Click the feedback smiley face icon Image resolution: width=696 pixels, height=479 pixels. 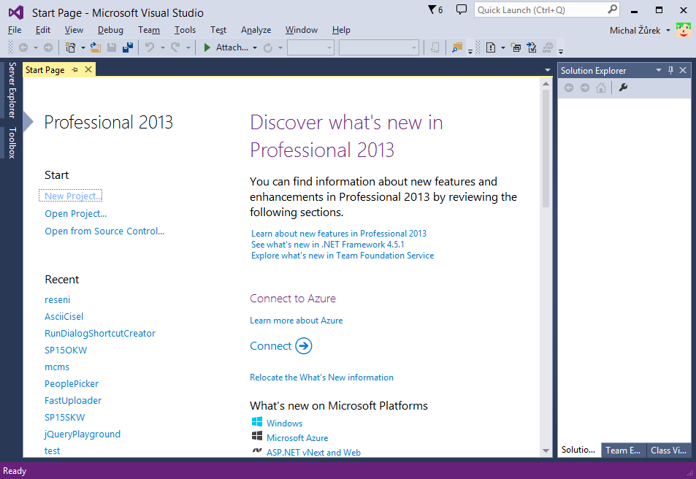(x=683, y=30)
